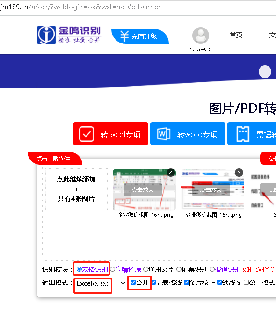Click the 充值升级 recharge button

[140, 36]
